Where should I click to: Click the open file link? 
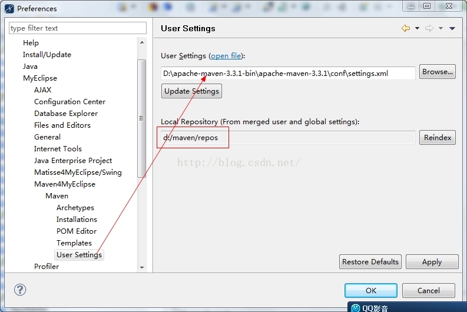(226, 56)
